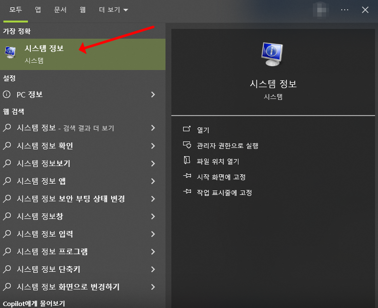Select web suggestion 시스템 정보창

click(83, 216)
